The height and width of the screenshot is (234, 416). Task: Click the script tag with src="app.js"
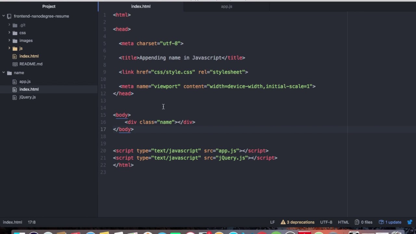191,151
